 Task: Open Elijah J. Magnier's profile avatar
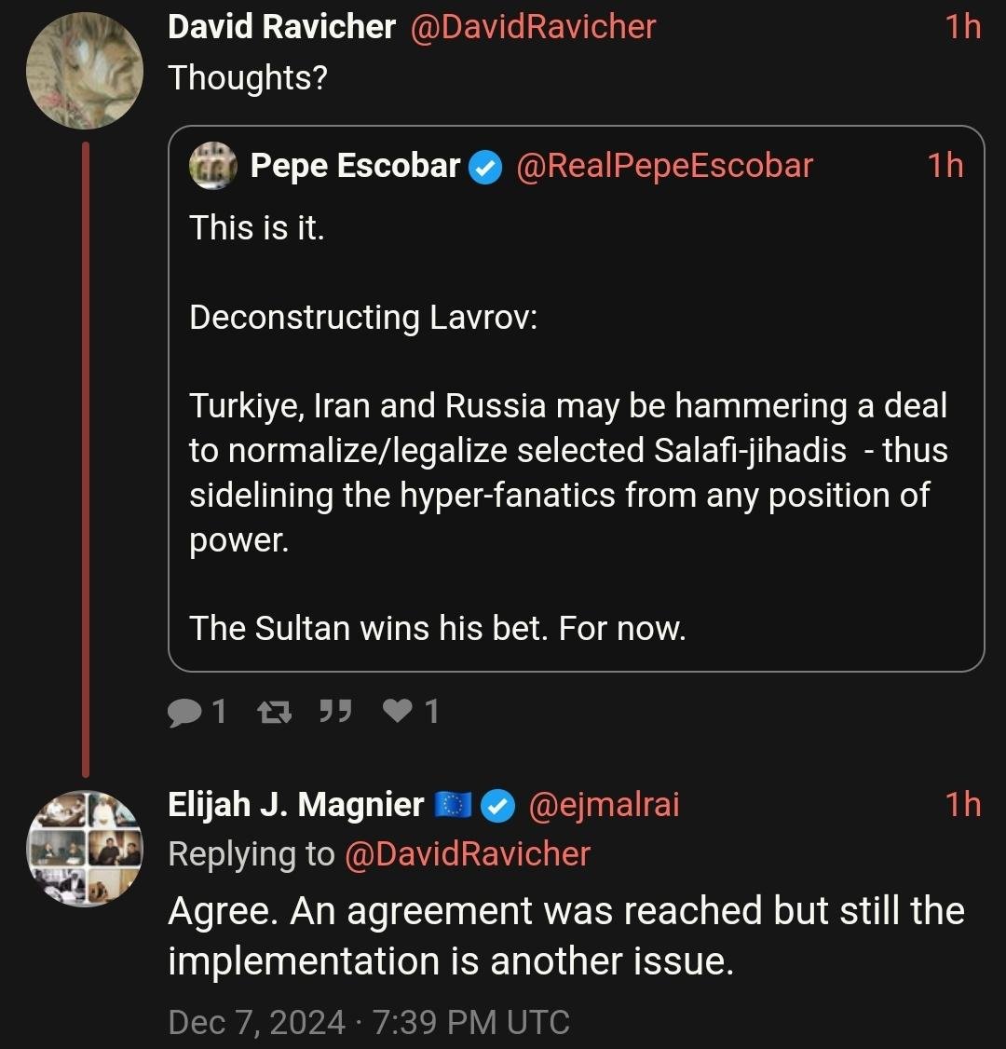84,849
